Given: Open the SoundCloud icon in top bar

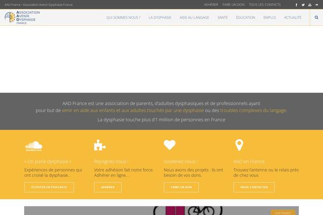Looking at the screenshot, I should pos(317,5).
